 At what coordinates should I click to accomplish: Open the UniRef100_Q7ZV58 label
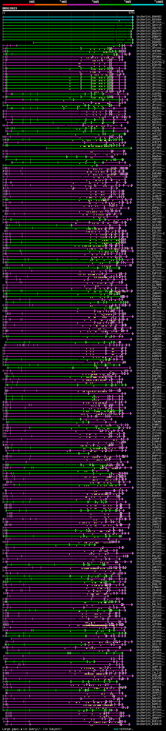click(149, 351)
